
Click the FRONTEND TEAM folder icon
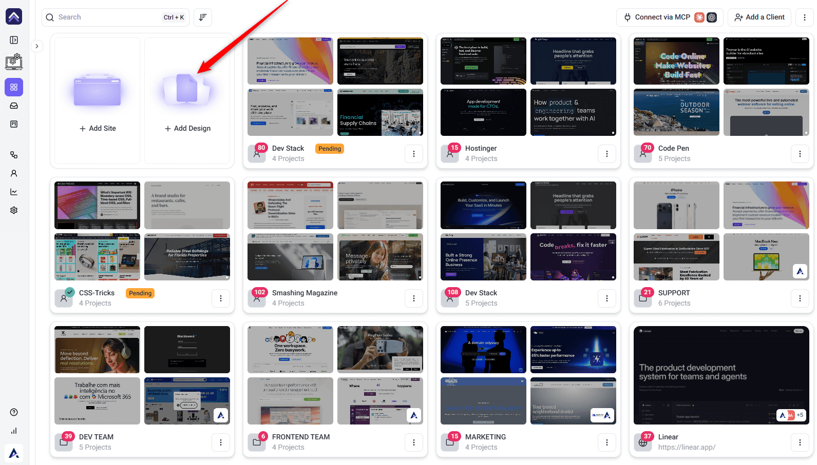click(257, 442)
